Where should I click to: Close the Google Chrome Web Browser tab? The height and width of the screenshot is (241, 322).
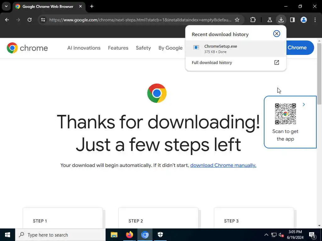[80, 6]
